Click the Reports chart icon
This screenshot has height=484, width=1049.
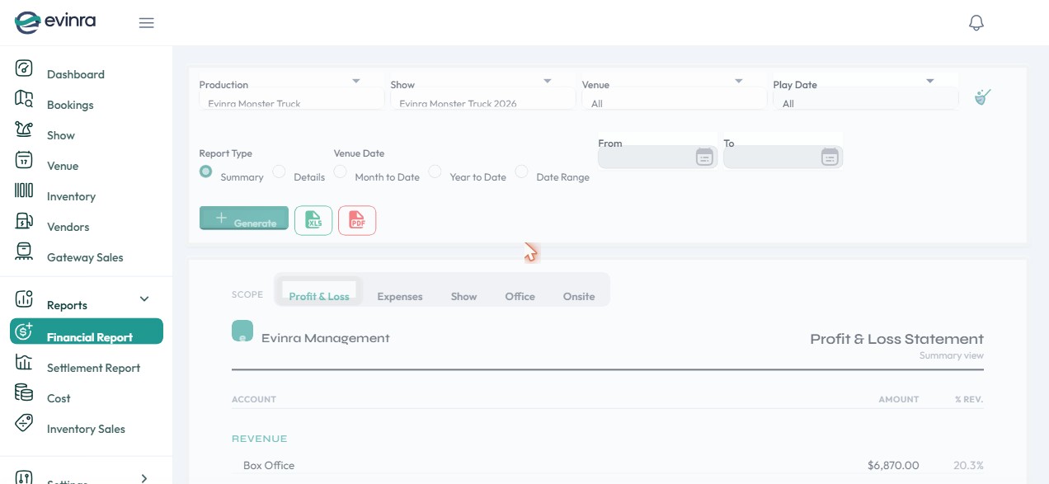[x=24, y=298]
